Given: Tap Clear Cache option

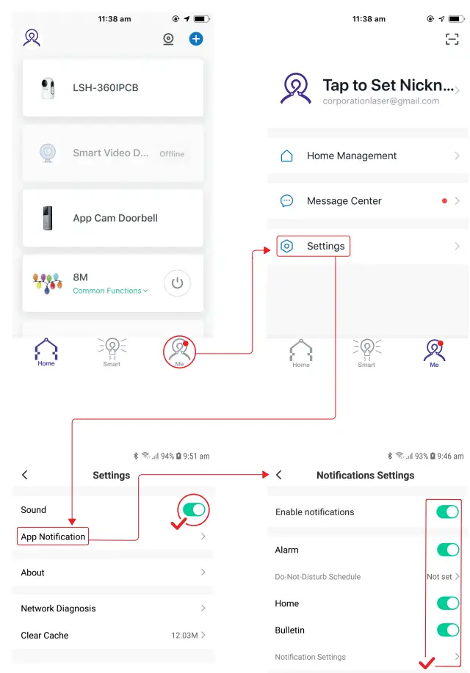Looking at the screenshot, I should (113, 636).
